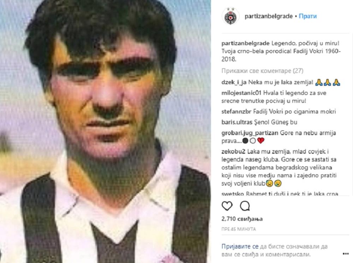Show the list of 2,710 likes

click(x=242, y=219)
